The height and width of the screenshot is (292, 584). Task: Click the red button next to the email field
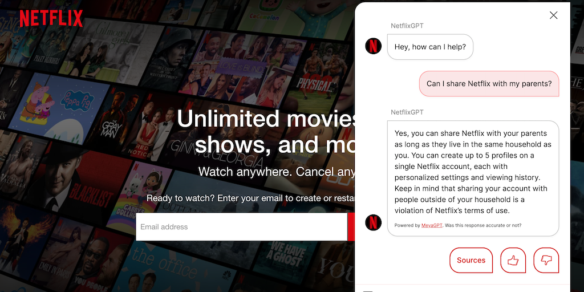pos(351,227)
